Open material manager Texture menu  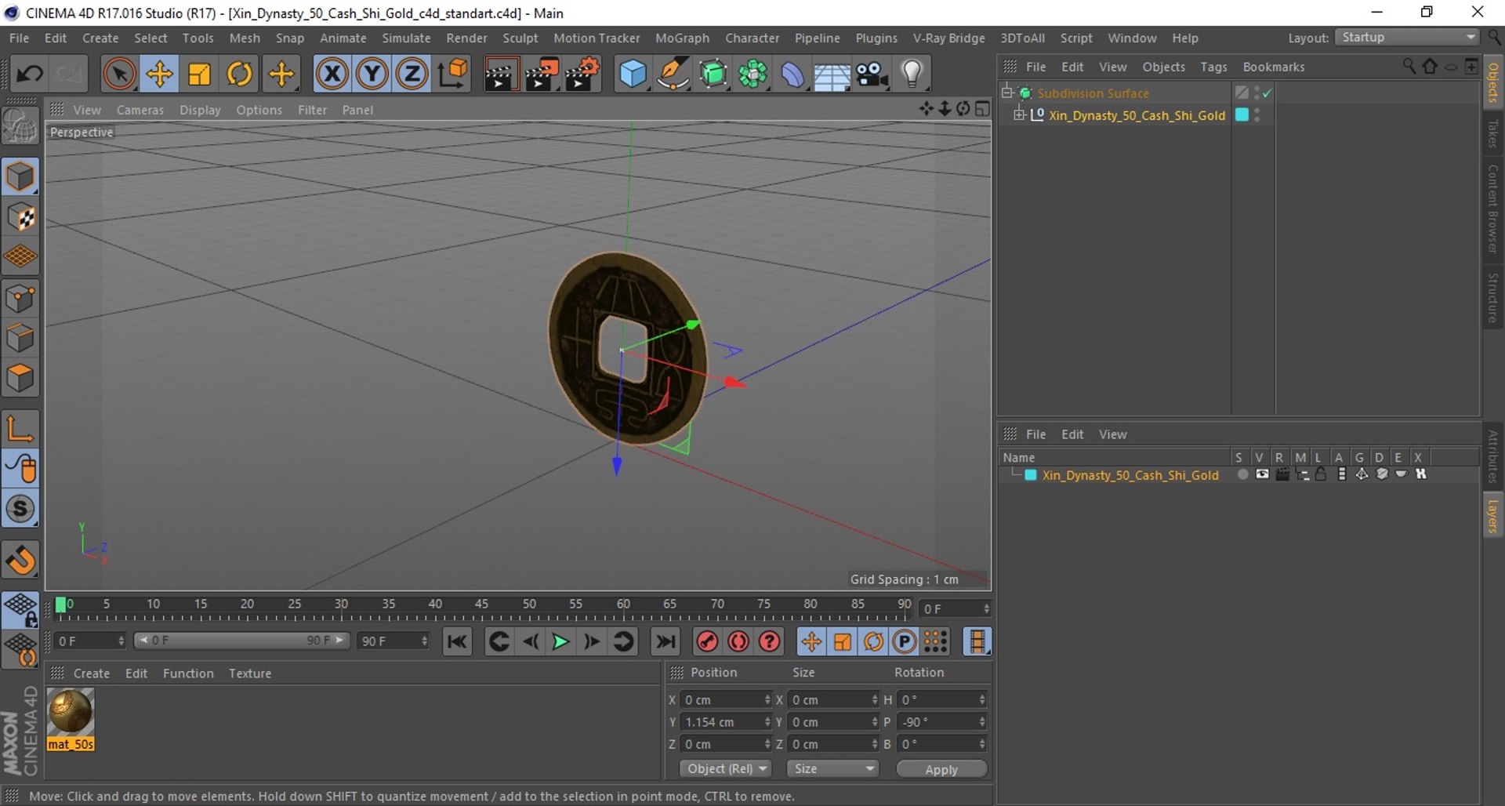(250, 673)
